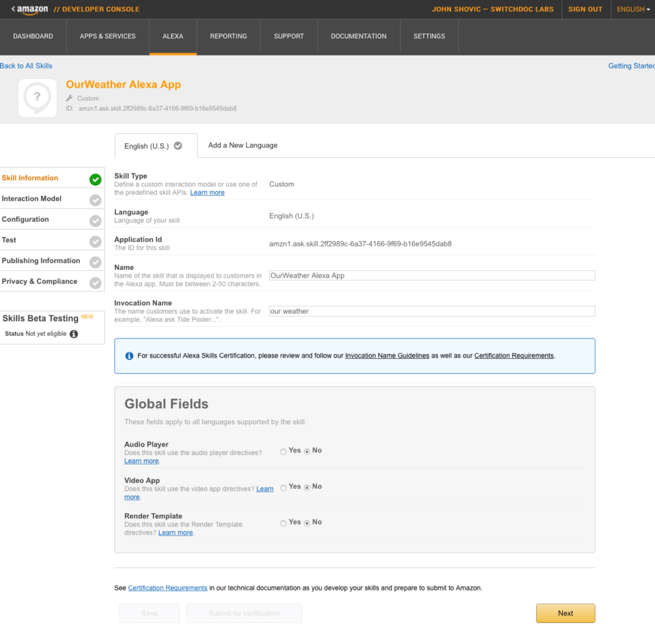Select No for Video App
655x634 pixels.
coord(307,487)
